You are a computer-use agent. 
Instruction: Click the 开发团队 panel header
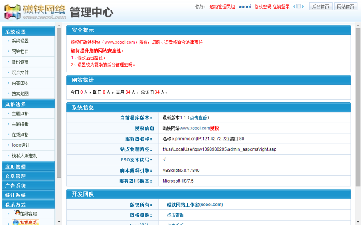pos(208,194)
